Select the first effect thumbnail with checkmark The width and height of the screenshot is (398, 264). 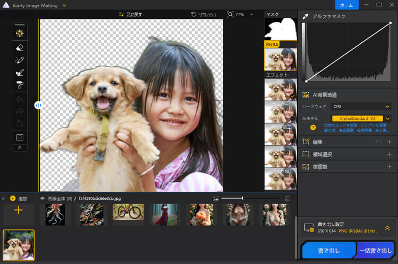click(281, 90)
